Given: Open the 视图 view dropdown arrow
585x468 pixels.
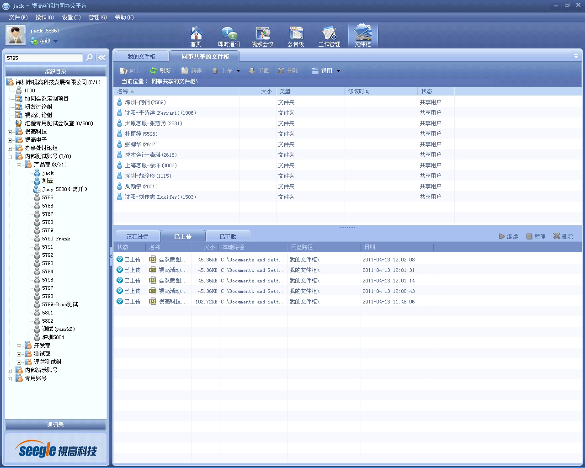Looking at the screenshot, I should click(339, 71).
